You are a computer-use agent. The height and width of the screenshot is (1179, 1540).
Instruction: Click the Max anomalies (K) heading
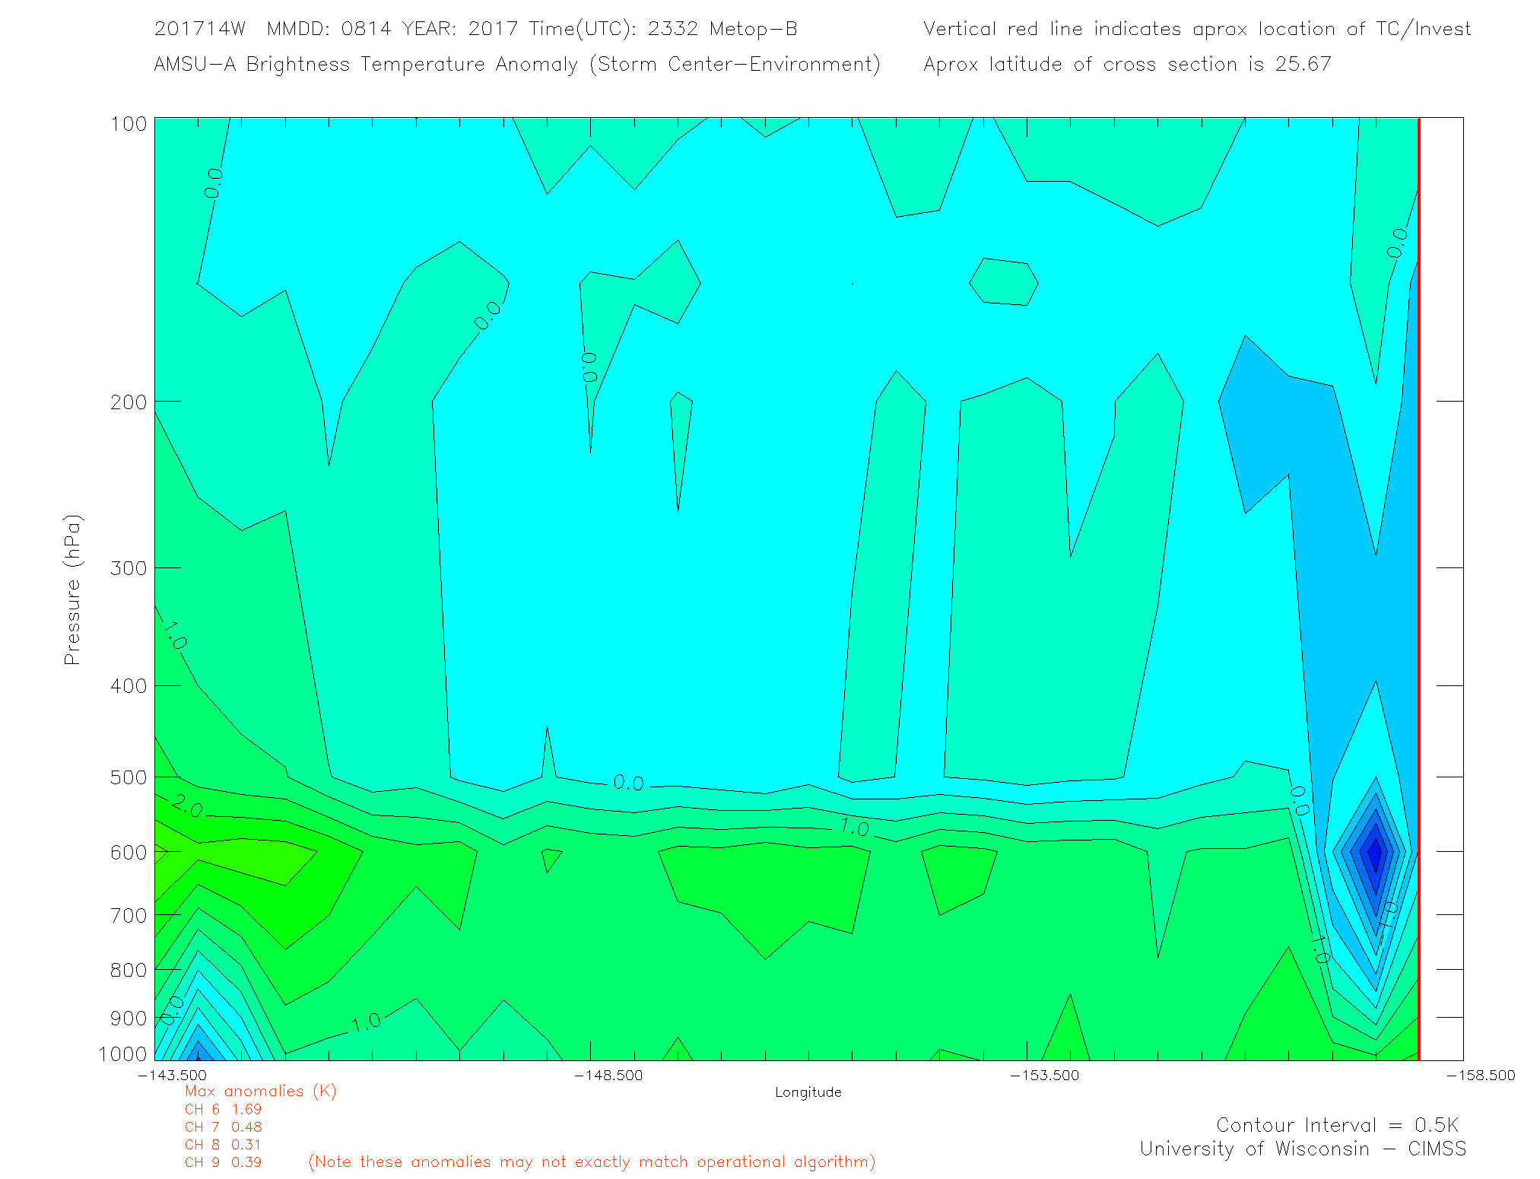coord(260,1091)
